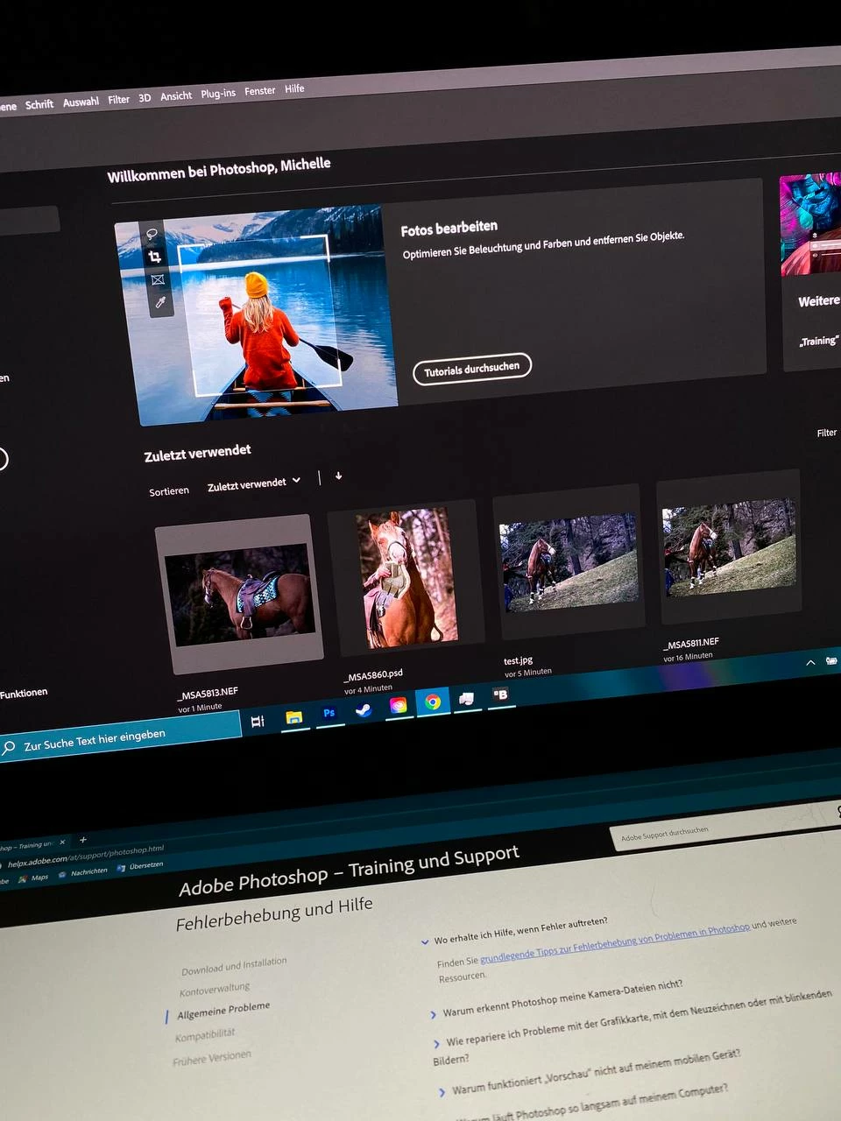This screenshot has height=1121, width=841.
Task: Open a new browser tab
Action: pos(83,840)
